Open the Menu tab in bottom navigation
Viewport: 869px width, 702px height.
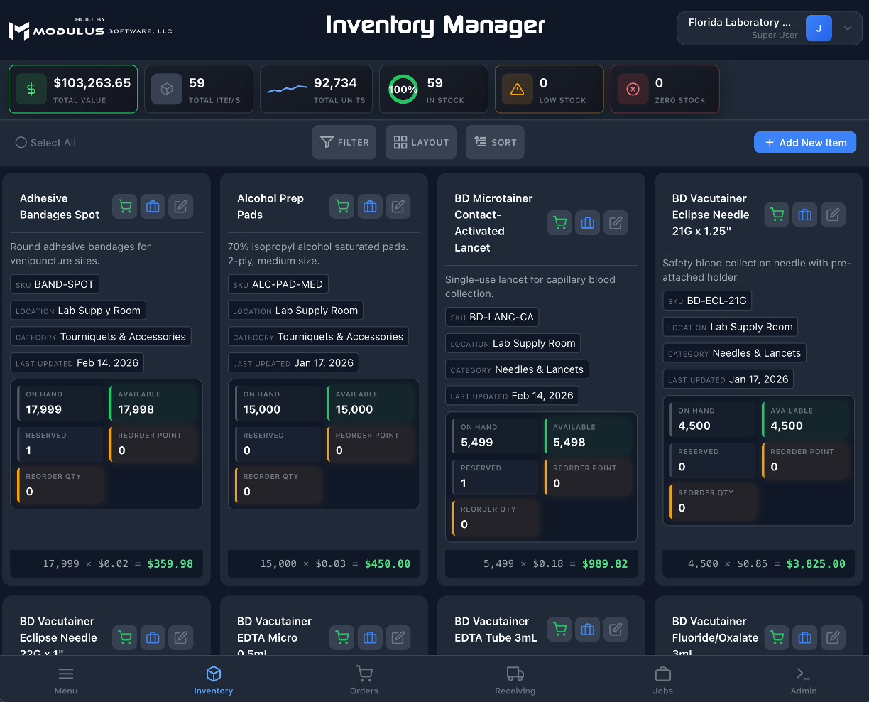click(x=66, y=680)
